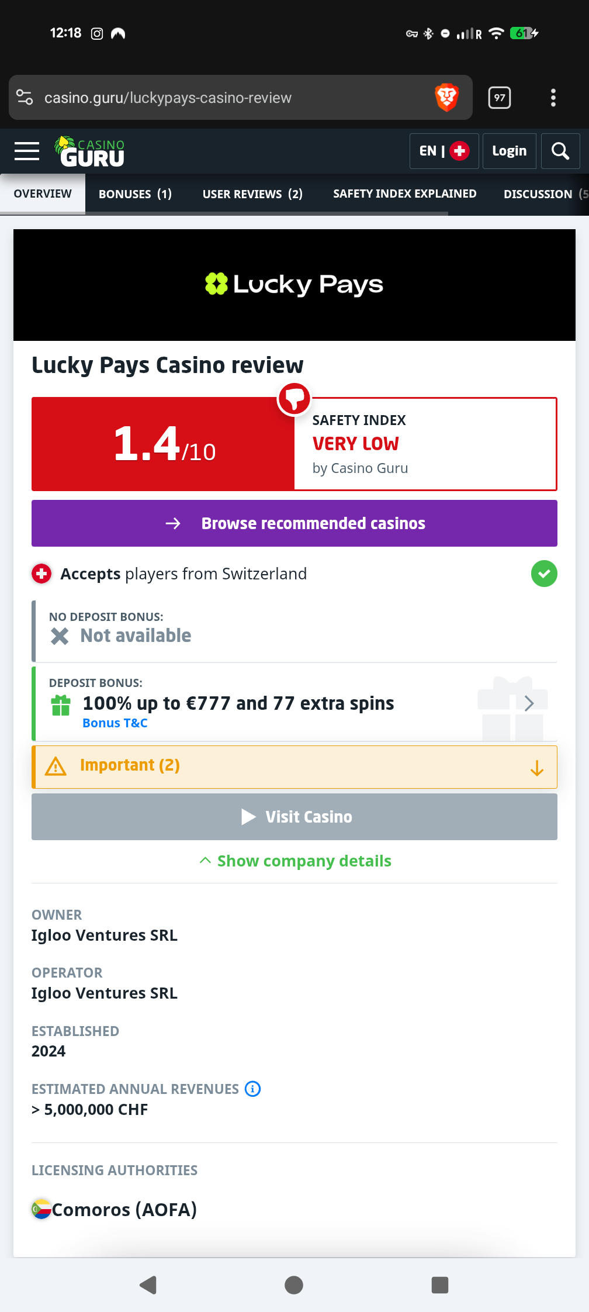
Task: Open the deposit bonus details chevron
Action: 529,703
